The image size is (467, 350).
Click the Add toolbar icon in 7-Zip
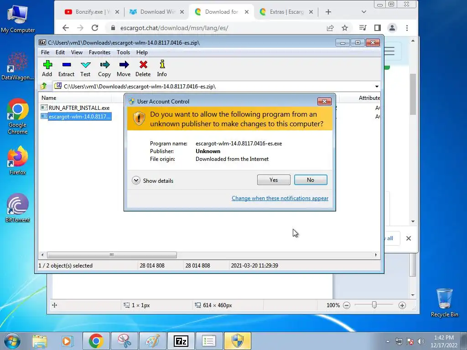click(x=47, y=68)
